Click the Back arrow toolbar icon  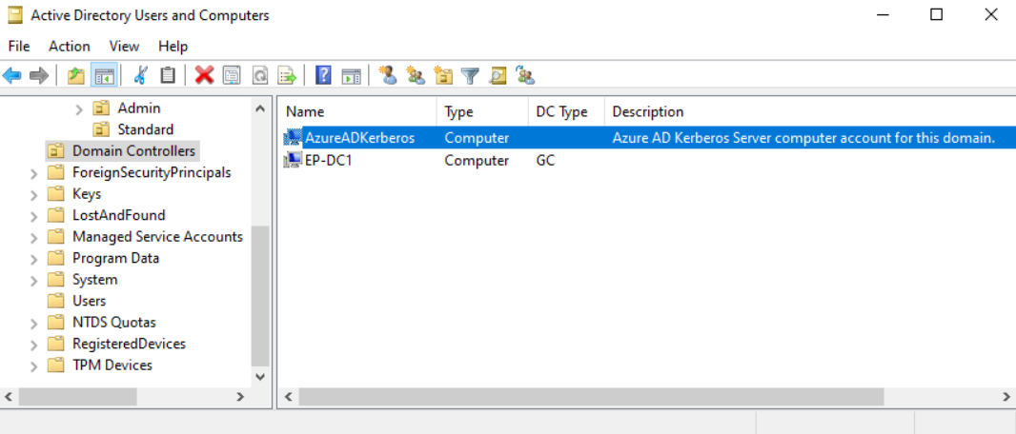coord(11,76)
